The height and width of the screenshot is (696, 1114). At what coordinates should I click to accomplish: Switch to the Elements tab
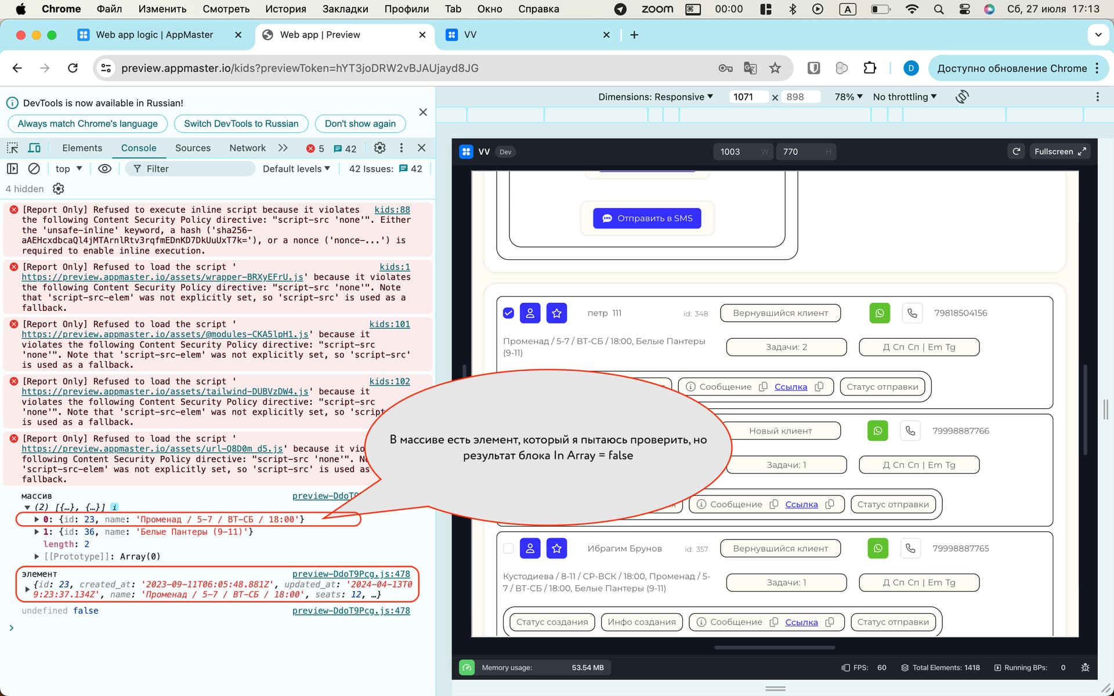(x=82, y=148)
